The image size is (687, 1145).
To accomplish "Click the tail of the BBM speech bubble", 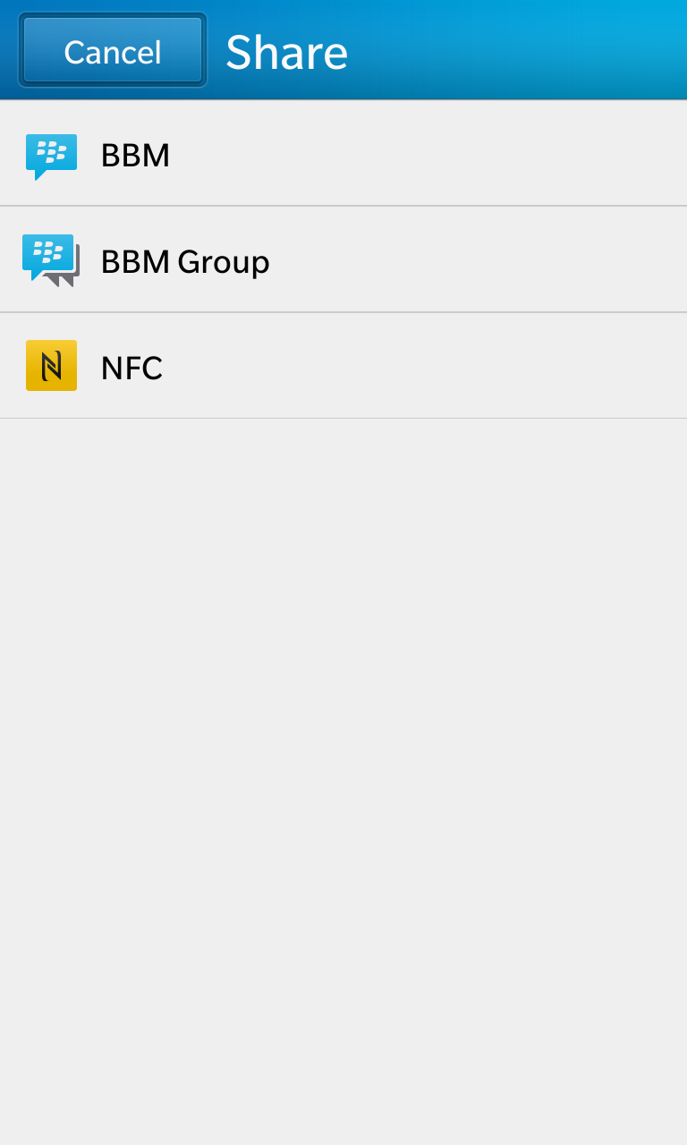I will click(x=40, y=174).
